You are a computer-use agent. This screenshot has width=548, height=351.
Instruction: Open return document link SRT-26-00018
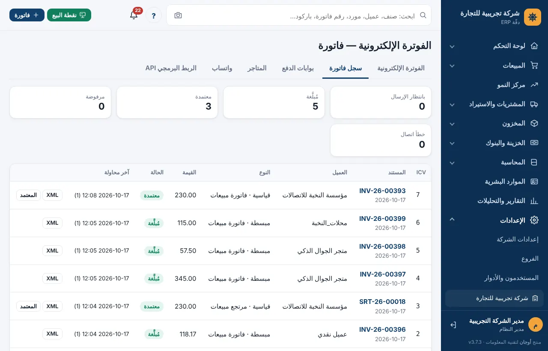(x=382, y=302)
